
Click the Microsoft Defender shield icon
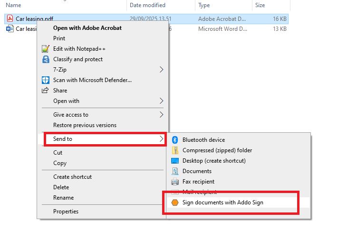[46, 80]
